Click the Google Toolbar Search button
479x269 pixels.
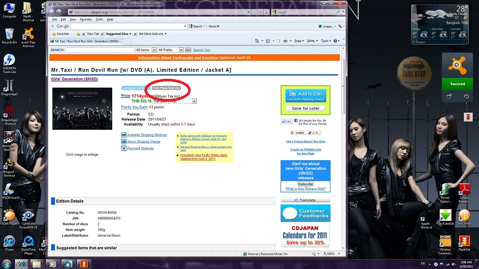(196, 26)
